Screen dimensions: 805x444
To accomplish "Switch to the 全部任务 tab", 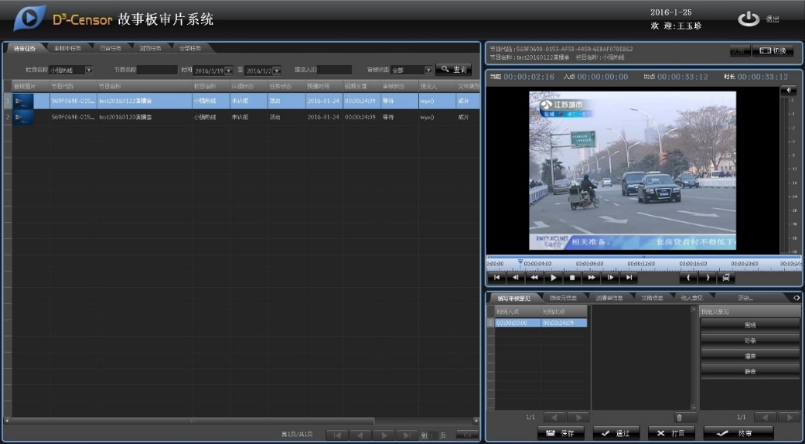I will [190, 48].
